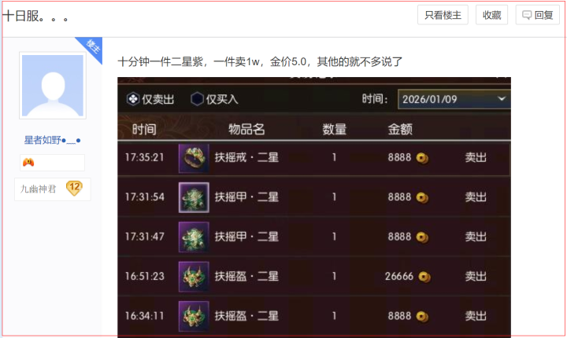Open the 2026/01/09 date dropdown

[x=454, y=99]
